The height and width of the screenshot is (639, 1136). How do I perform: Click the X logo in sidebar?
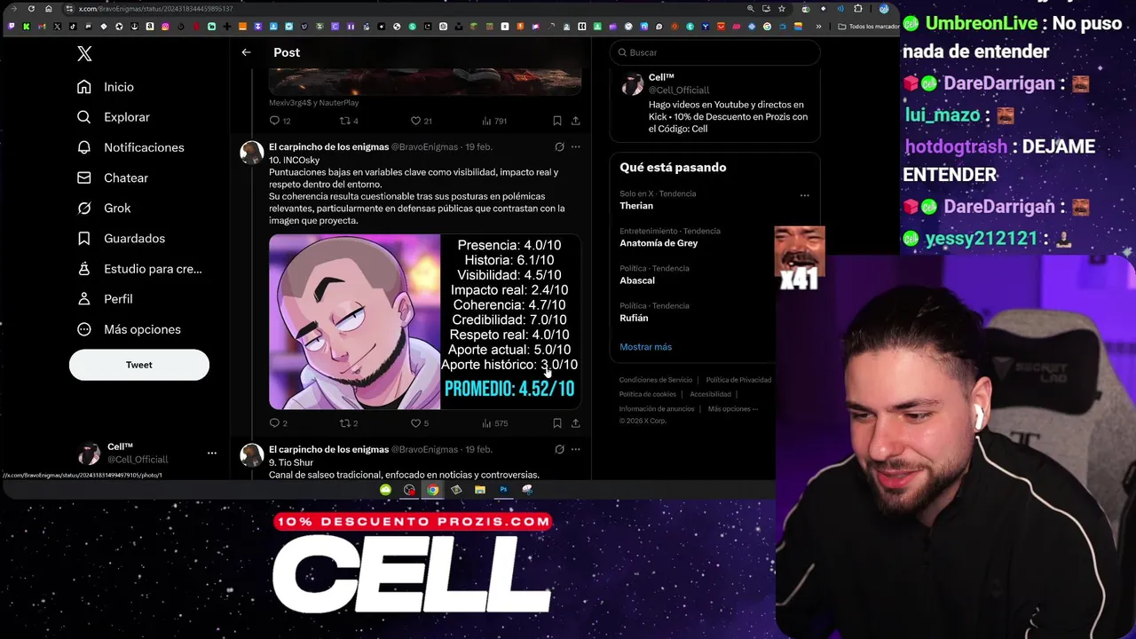coord(84,54)
